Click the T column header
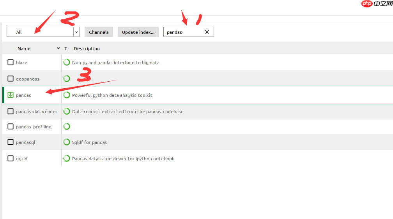This screenshot has height=219, width=393. (65, 49)
